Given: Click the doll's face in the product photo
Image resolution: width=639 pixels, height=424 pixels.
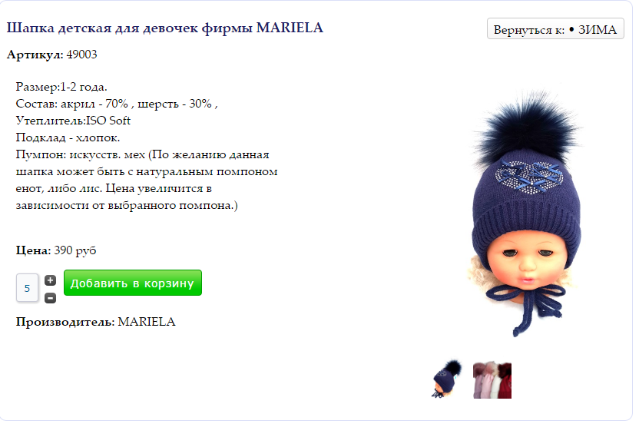Looking at the screenshot, I should (x=527, y=261).
